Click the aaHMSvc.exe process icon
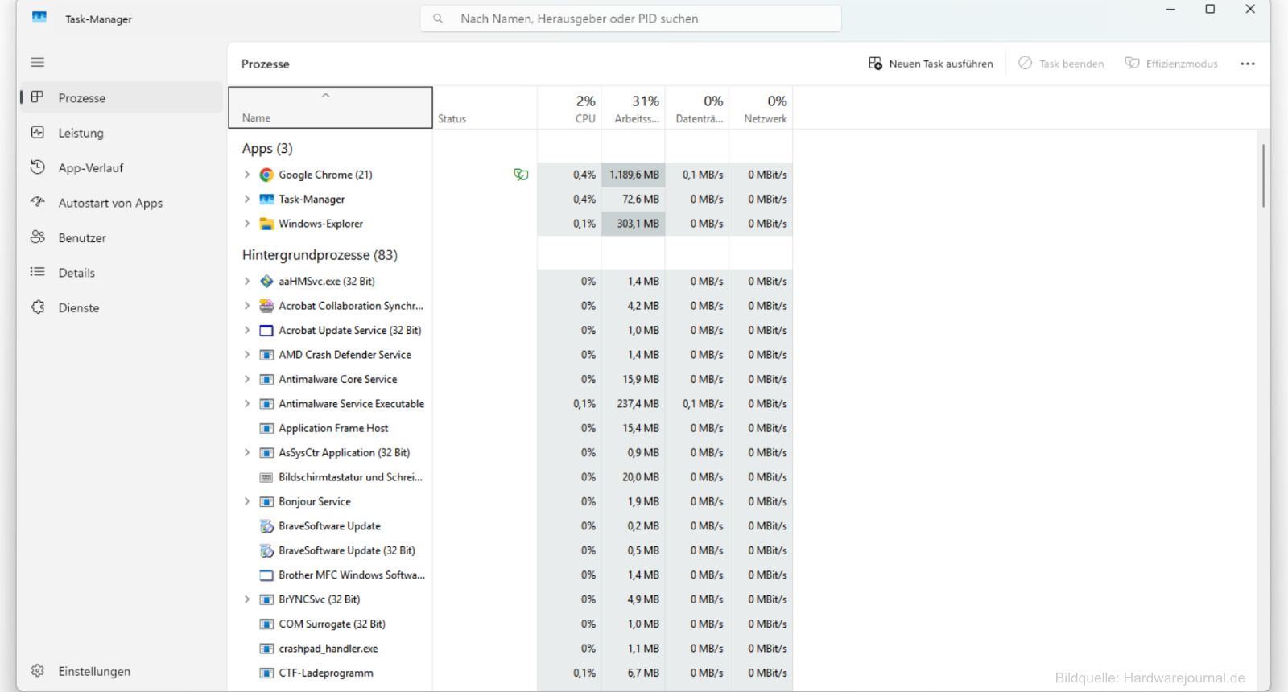The height and width of the screenshot is (692, 1288). 266,281
